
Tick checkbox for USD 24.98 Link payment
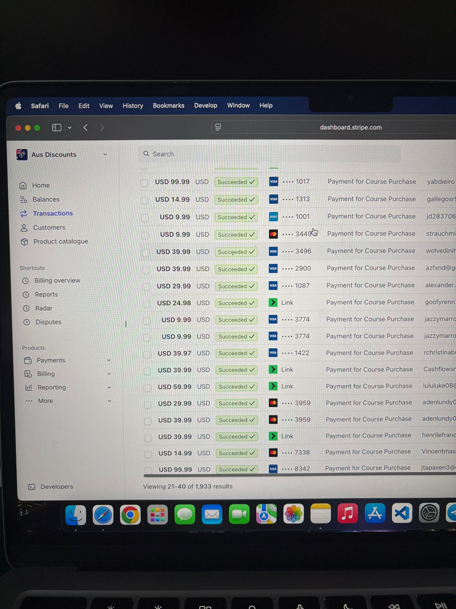(146, 303)
